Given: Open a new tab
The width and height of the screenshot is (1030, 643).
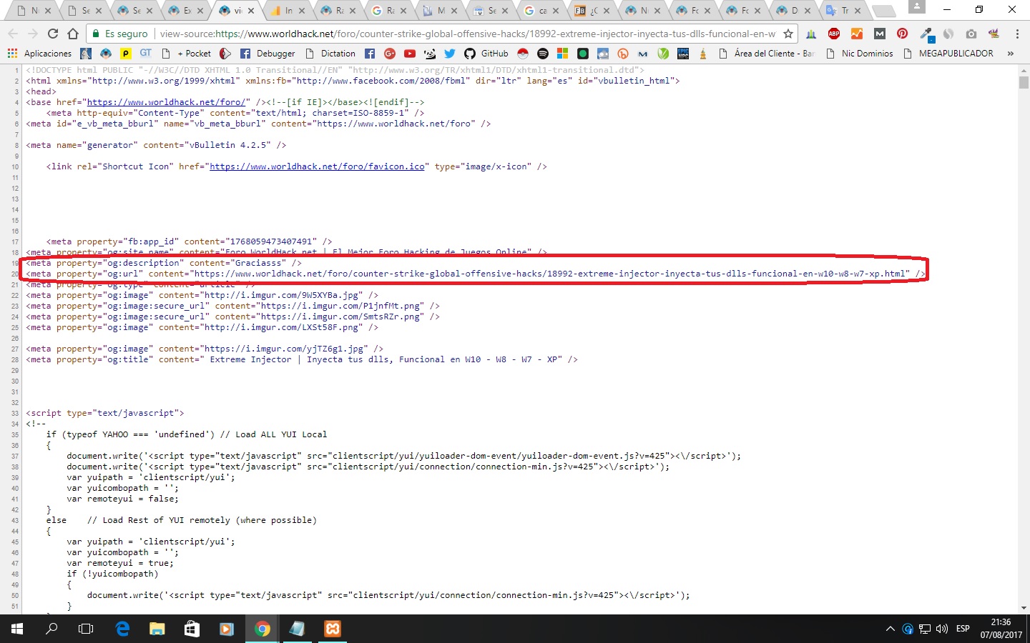Looking at the screenshot, I should 884,11.
